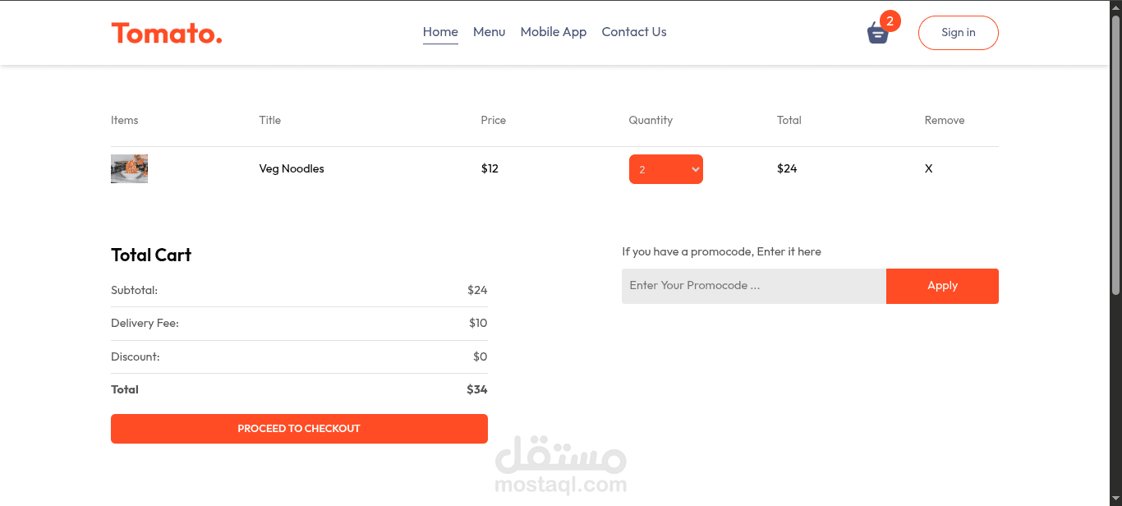
Task: Apply the promocode with the Apply button
Action: pos(942,286)
